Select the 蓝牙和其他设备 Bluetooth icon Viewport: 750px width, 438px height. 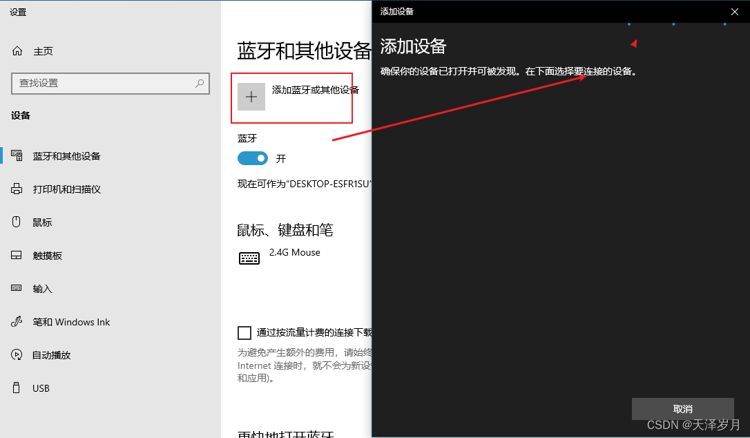(17, 155)
